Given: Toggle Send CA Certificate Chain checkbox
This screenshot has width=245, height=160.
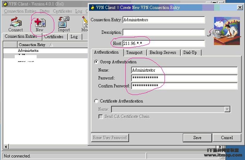Looking at the screenshot, I should point(101,116).
